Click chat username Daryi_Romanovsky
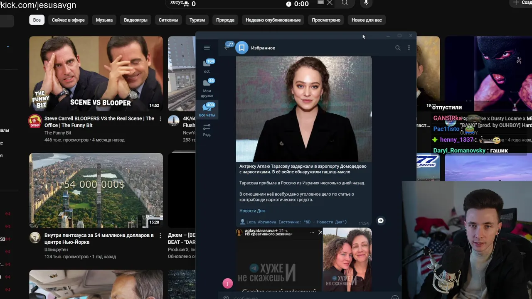The width and height of the screenshot is (532, 299). point(459,150)
